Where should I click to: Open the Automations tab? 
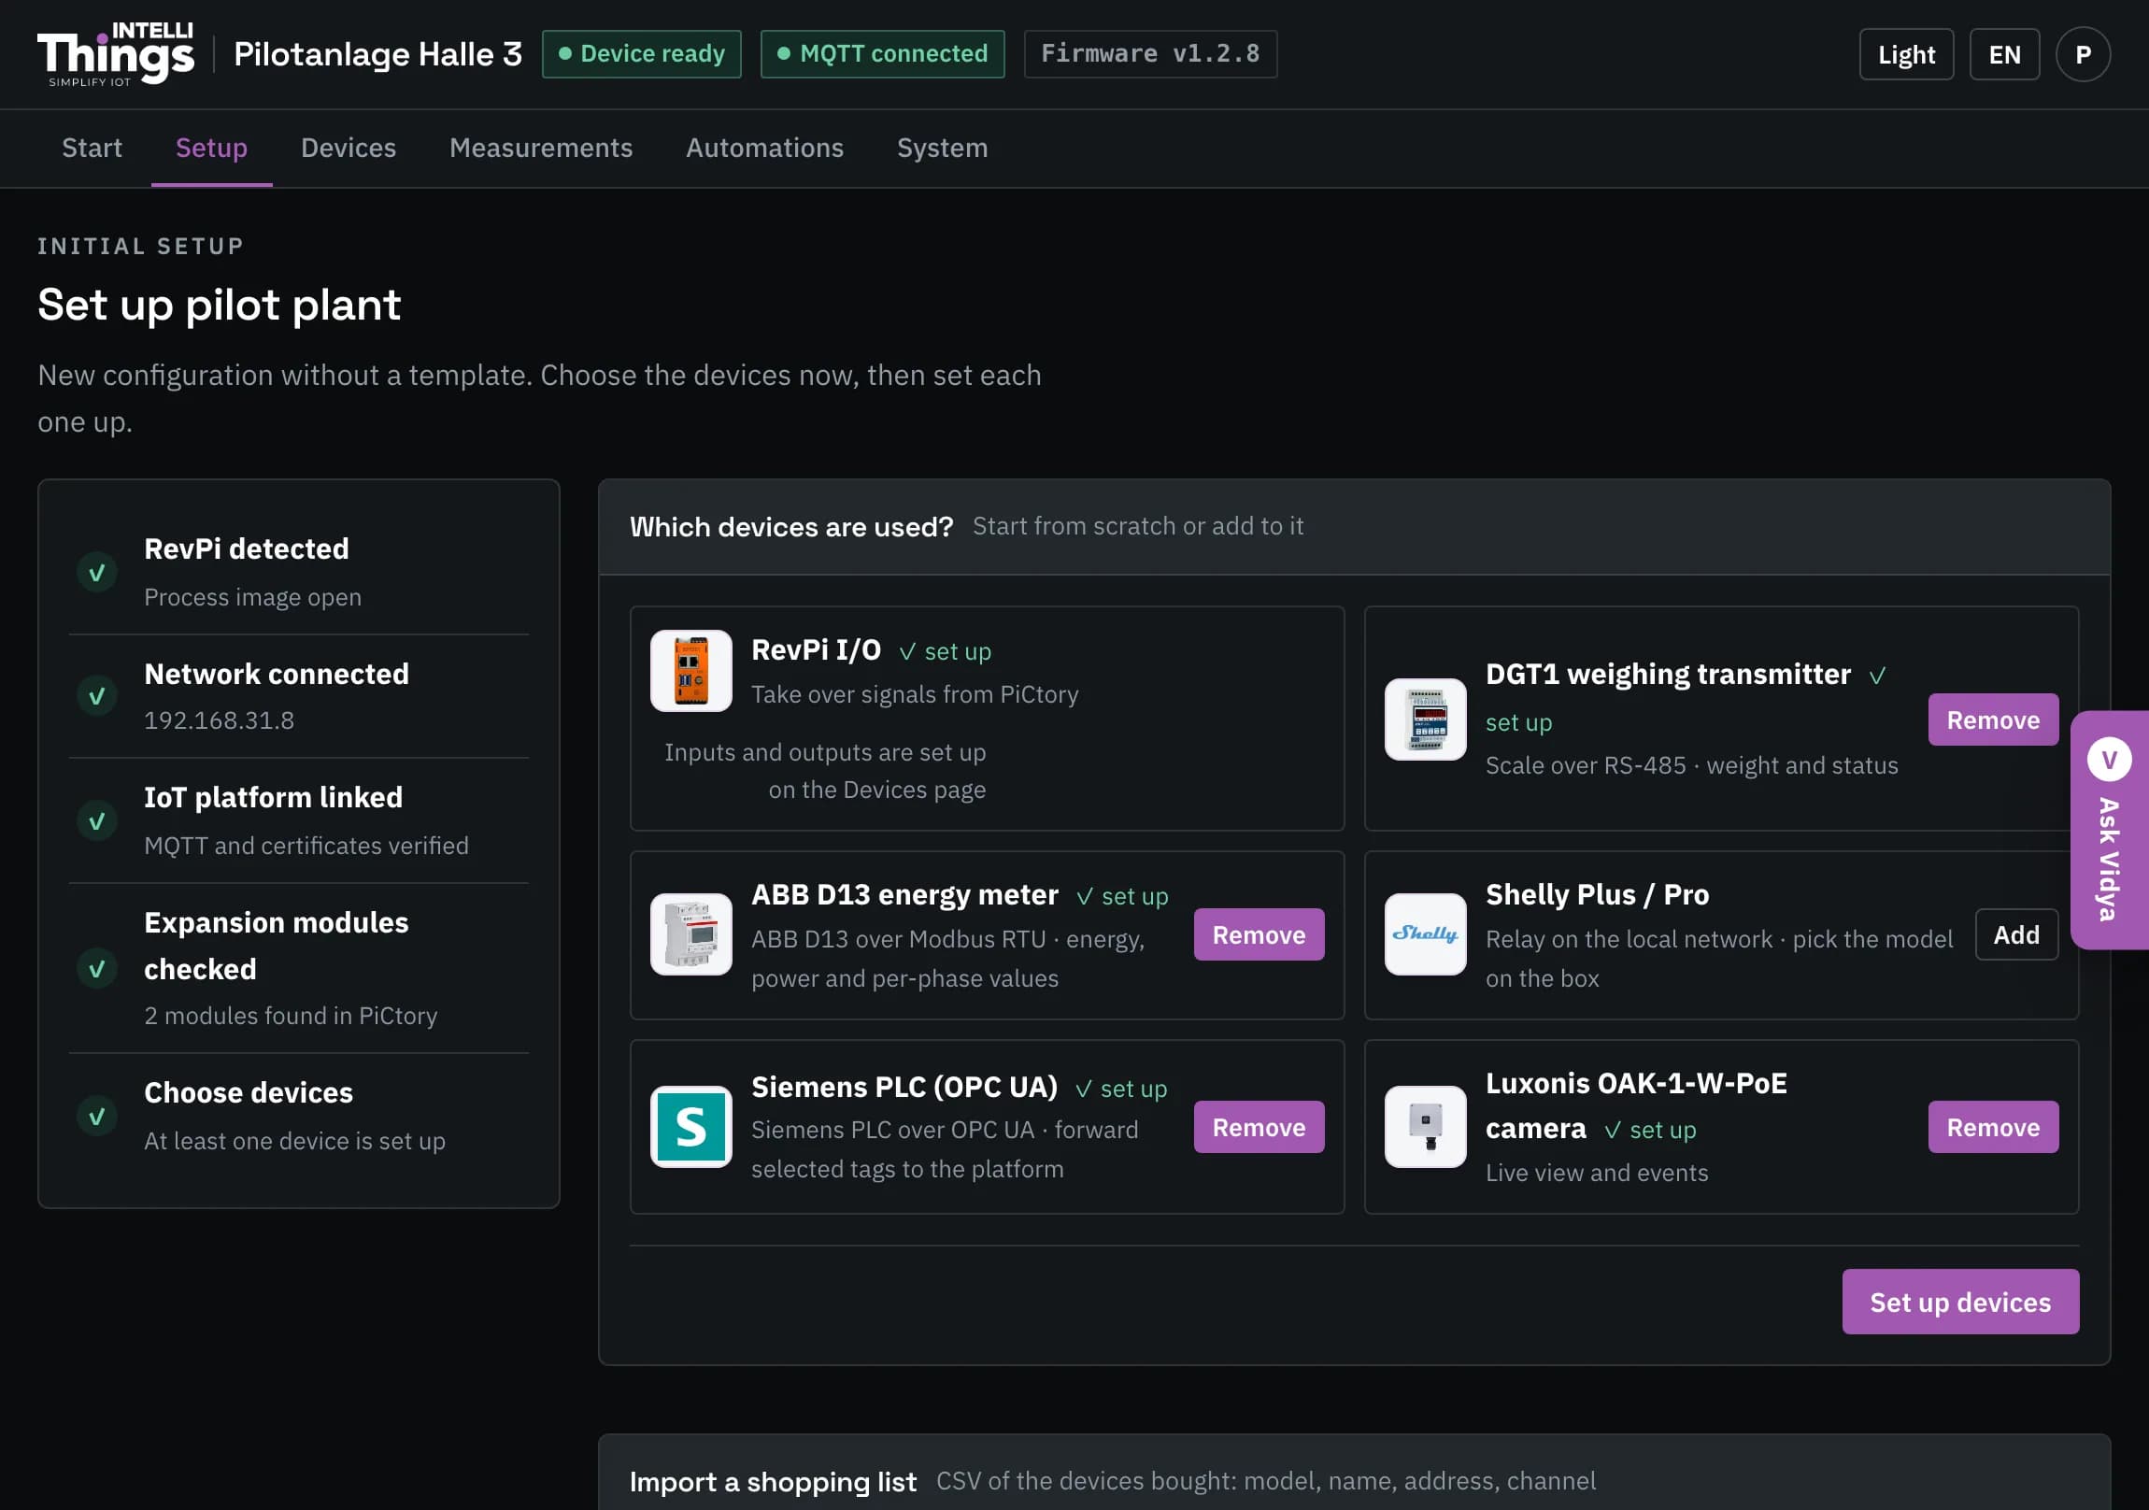coord(764,148)
